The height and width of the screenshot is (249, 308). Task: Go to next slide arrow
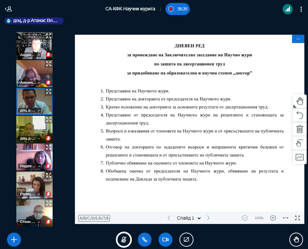tap(208, 218)
